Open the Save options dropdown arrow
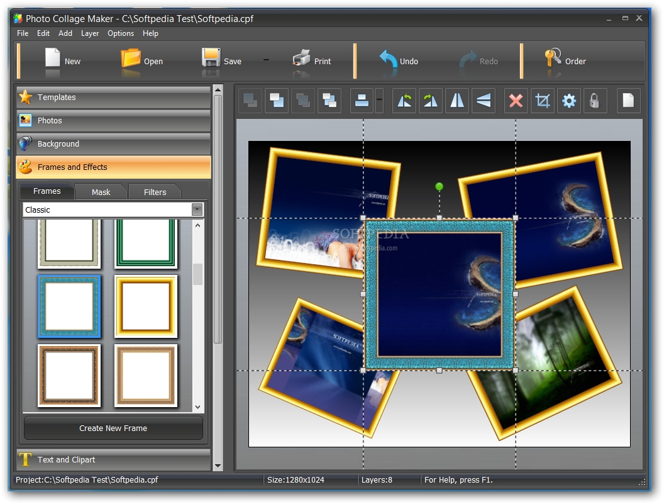 (x=266, y=60)
